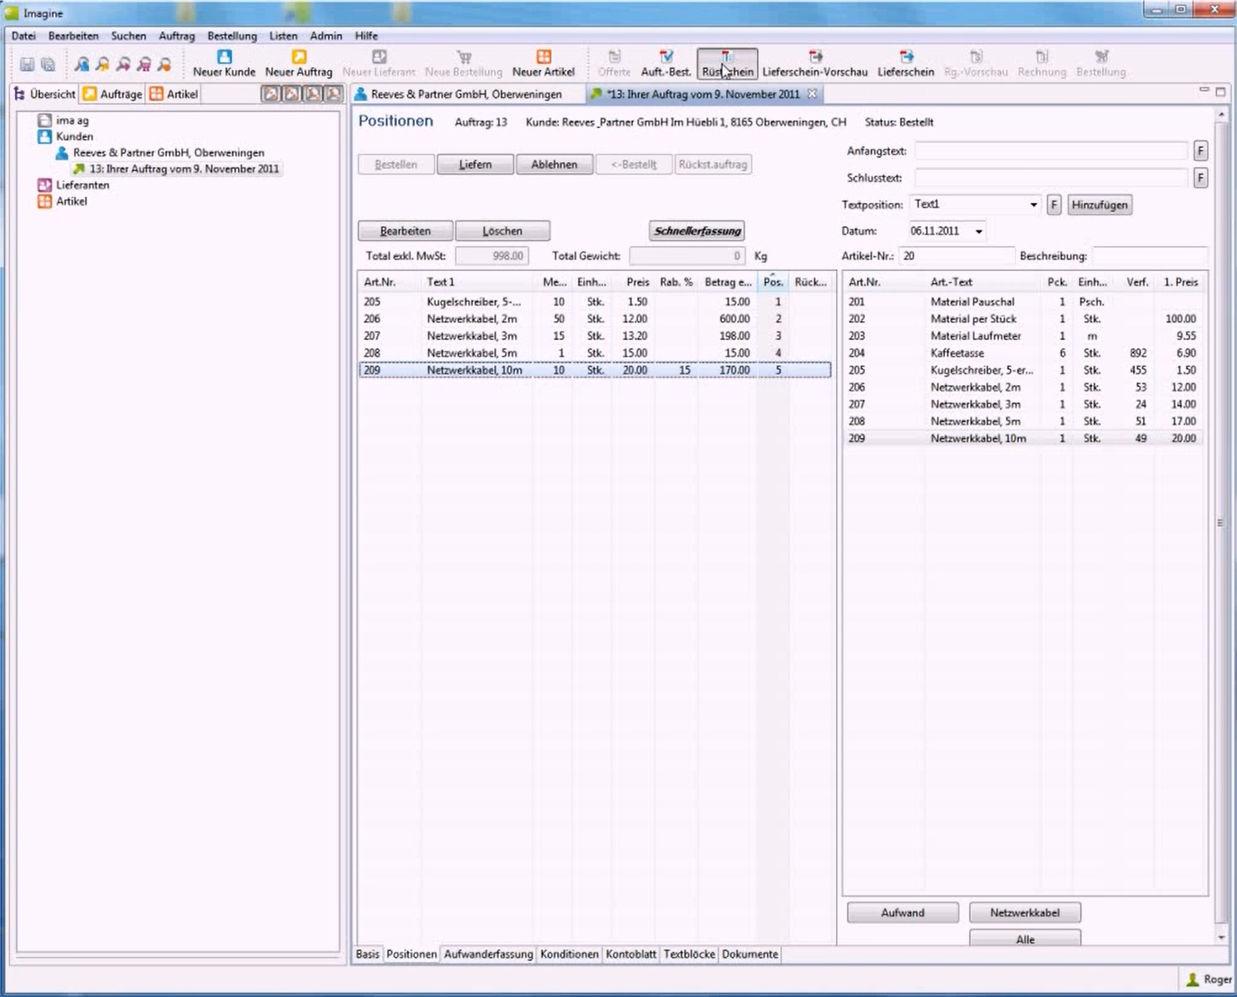
Task: Sort by the Pos. column header
Action: point(773,282)
